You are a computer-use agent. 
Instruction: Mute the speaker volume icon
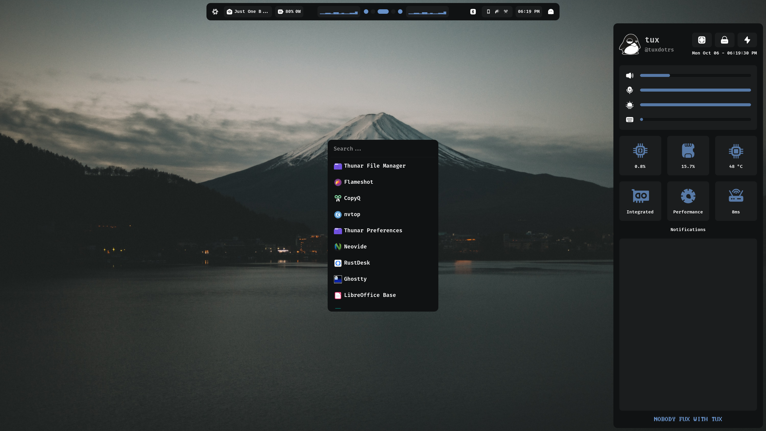pos(630,75)
